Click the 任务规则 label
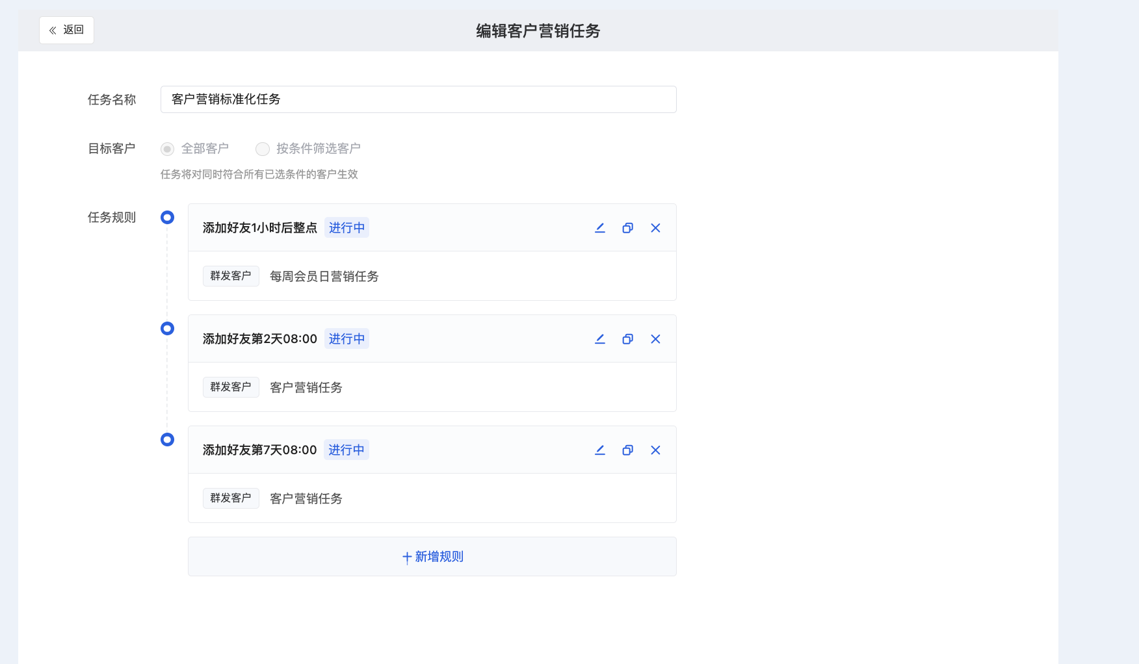The image size is (1139, 664). (x=111, y=217)
